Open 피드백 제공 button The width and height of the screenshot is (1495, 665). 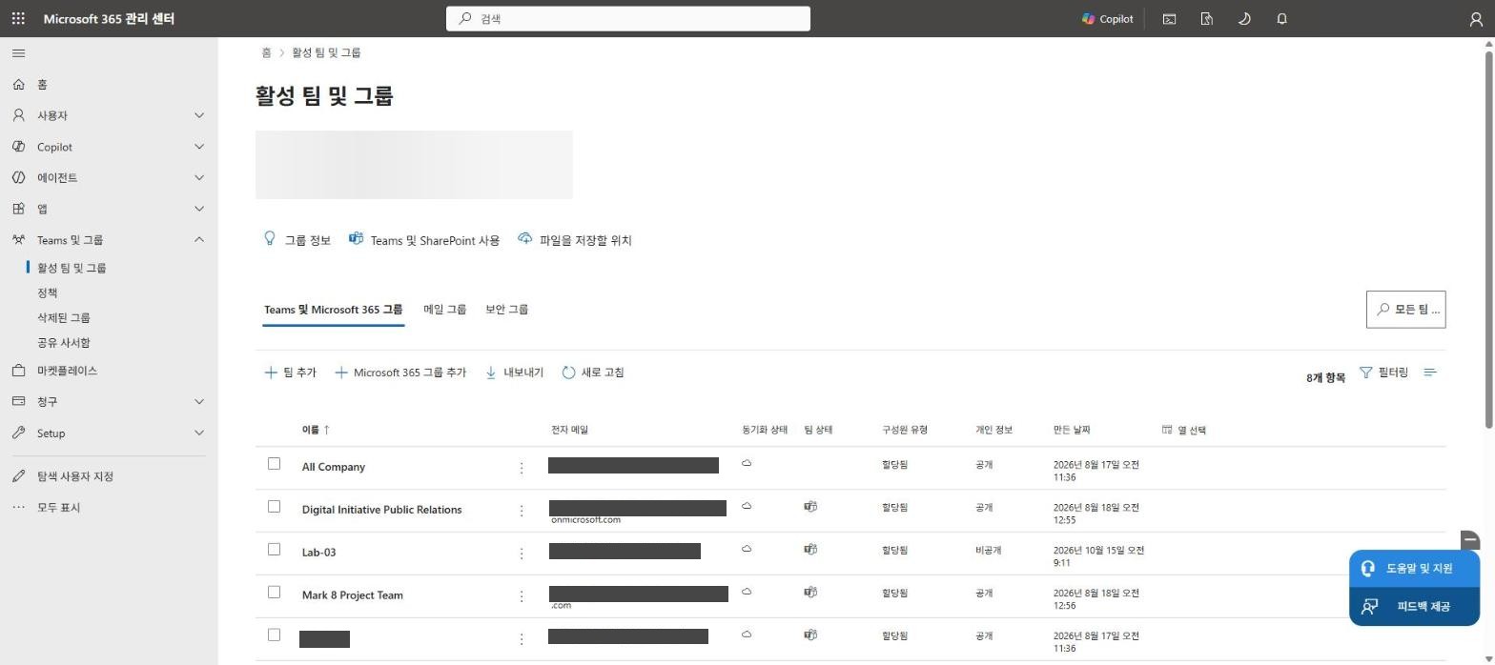1415,606
